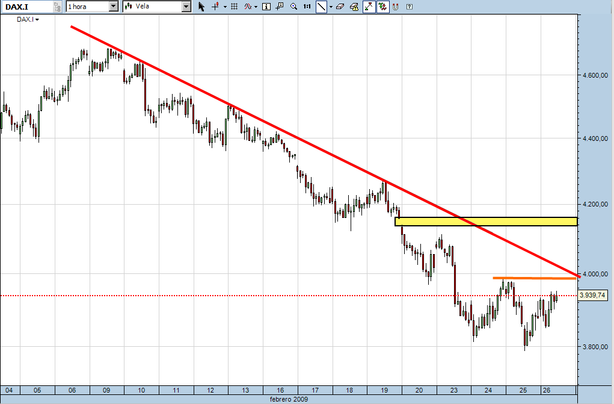
Task: Open the 'Vela' chart type dropdown
Action: (186, 7)
